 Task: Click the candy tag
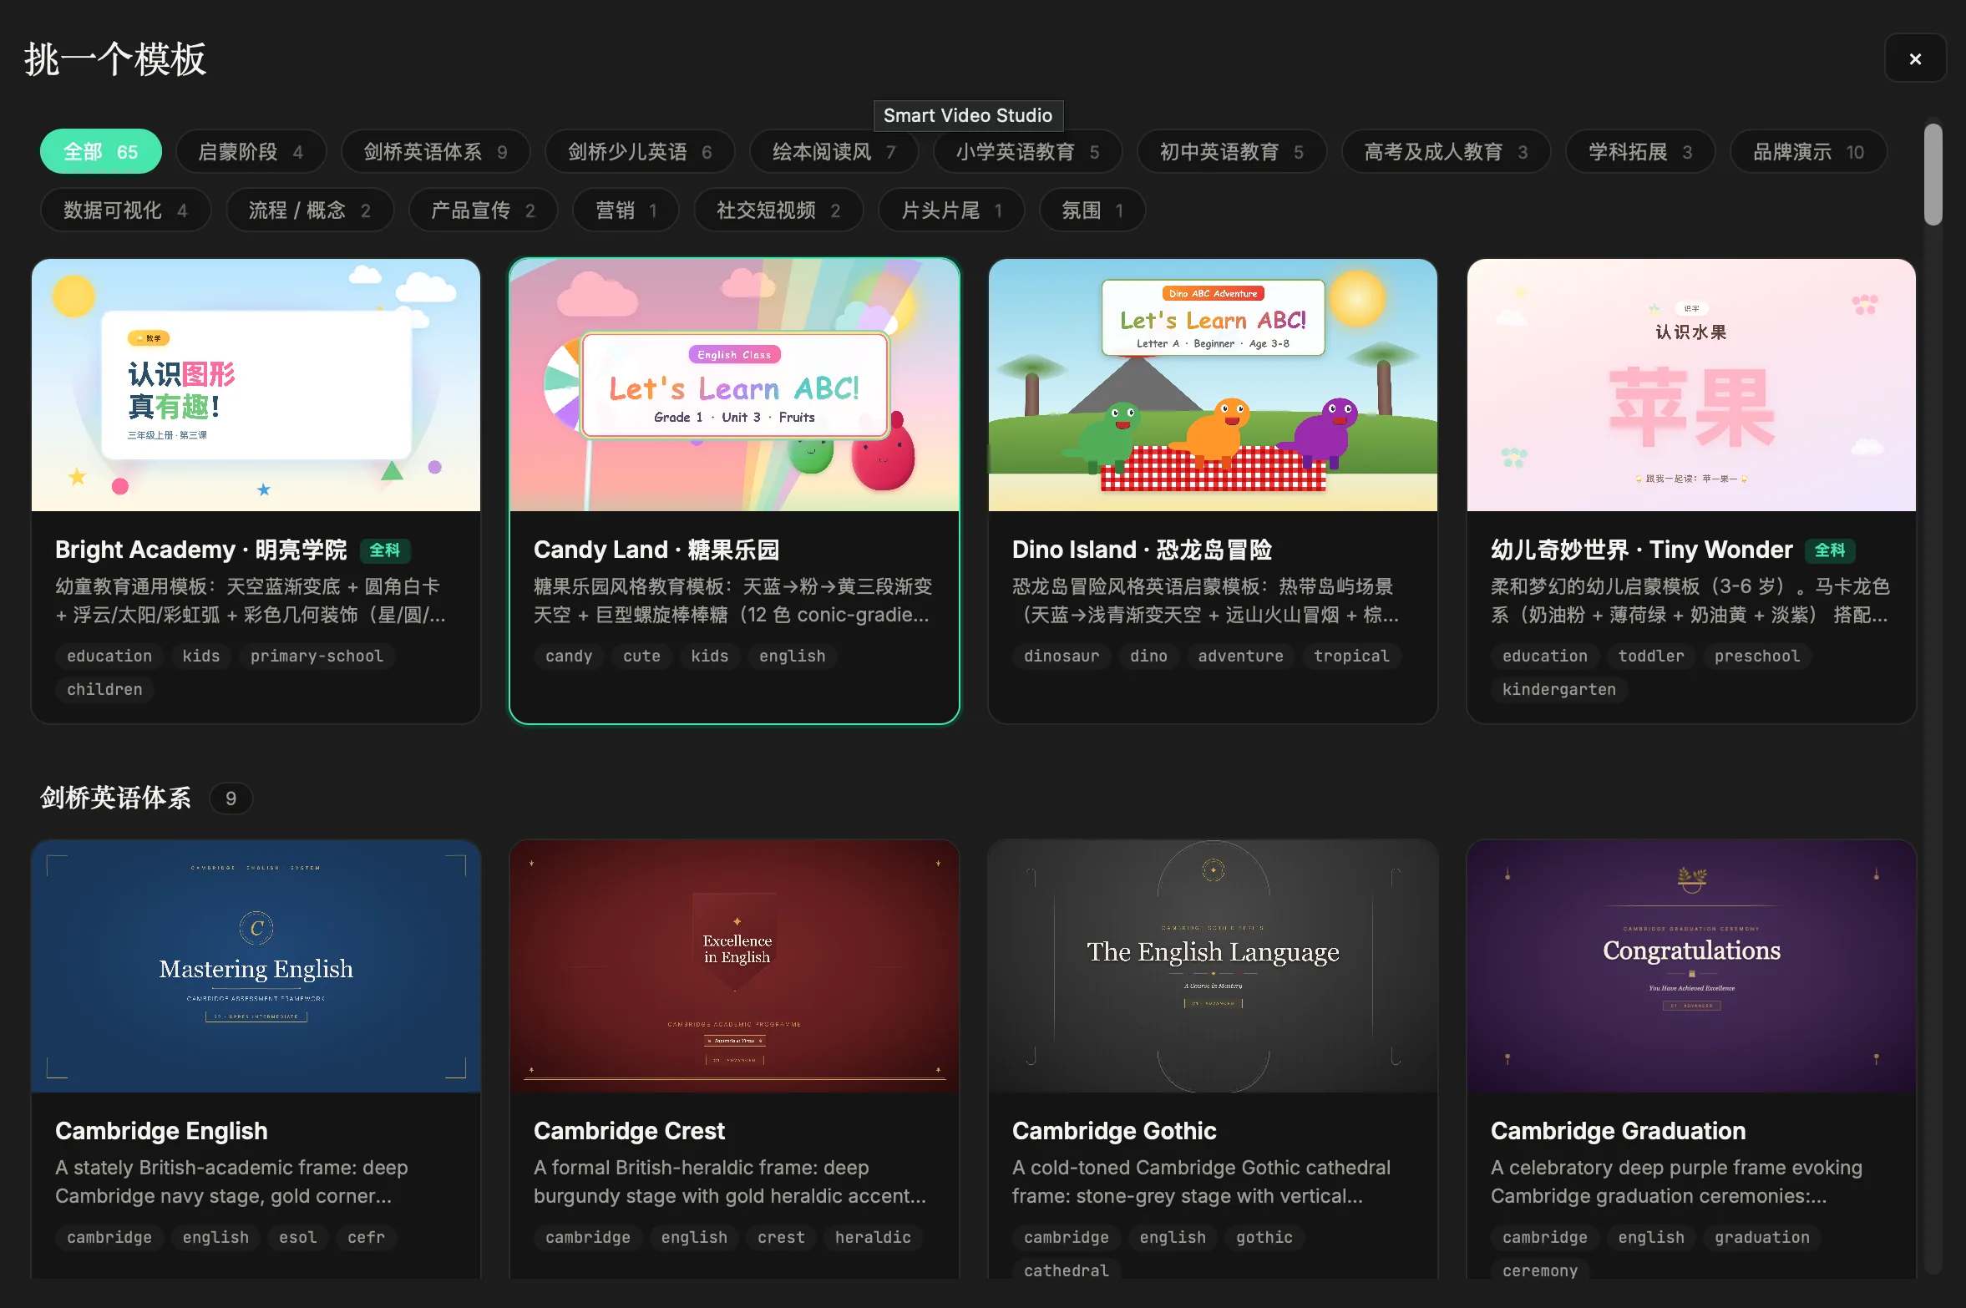point(569,657)
